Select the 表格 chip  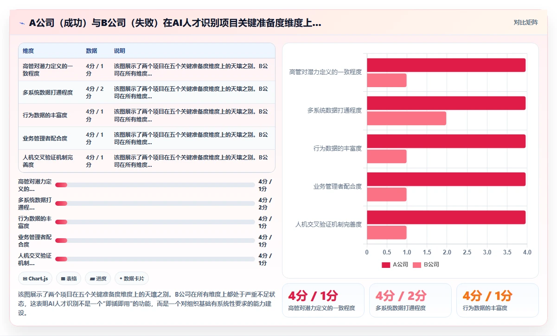(69, 279)
